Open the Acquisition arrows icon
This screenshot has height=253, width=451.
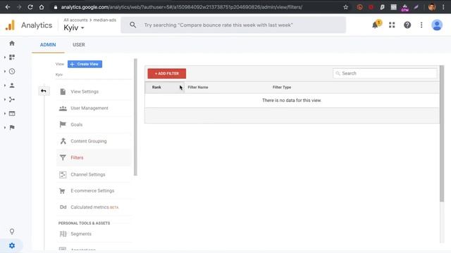[12, 100]
